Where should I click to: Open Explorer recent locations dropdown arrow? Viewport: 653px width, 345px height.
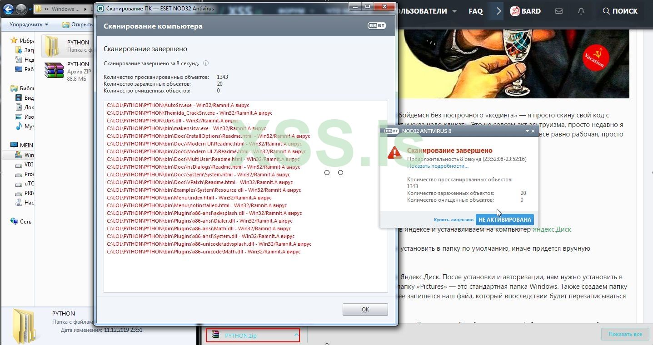click(30, 9)
